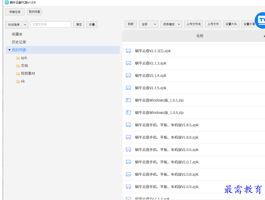This screenshot has width=265, height=200.
Task: Click the zip icon for 蜗牛云盘Windows版_1.0.9.zip
Action: coord(128,112)
